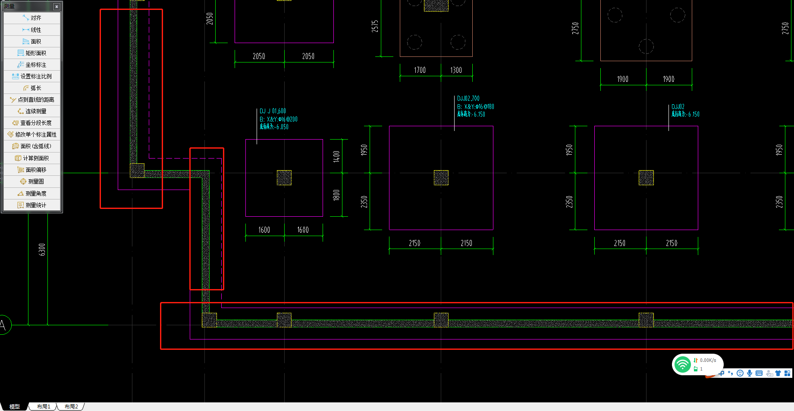The image size is (794, 411).
Task: Switch to the 模型 model tab
Action: click(x=15, y=406)
